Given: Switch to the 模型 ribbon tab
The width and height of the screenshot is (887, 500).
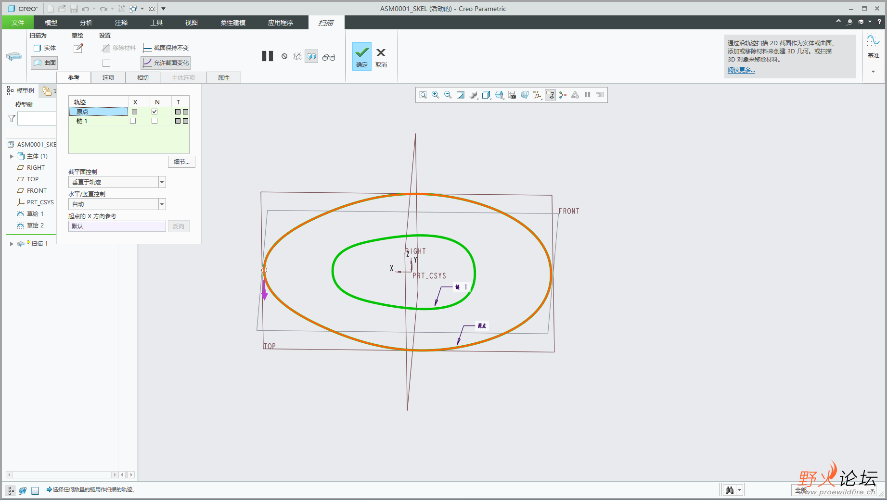Looking at the screenshot, I should tap(51, 23).
